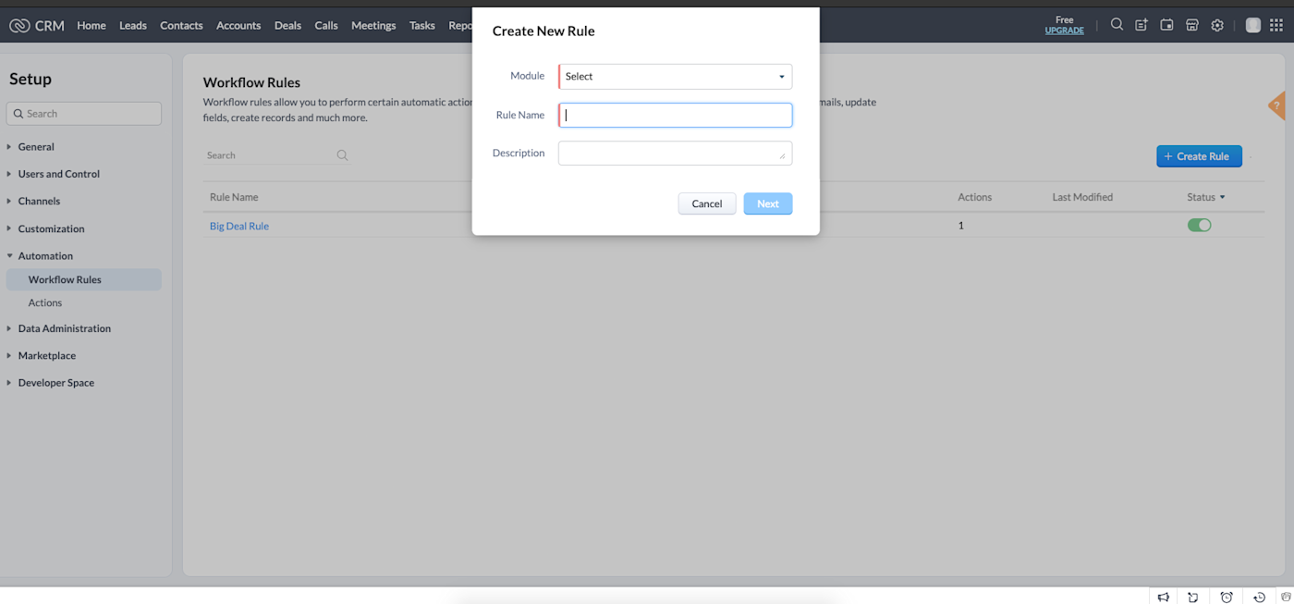Click the Next button in dialog
1294x604 pixels.
pyautogui.click(x=768, y=203)
